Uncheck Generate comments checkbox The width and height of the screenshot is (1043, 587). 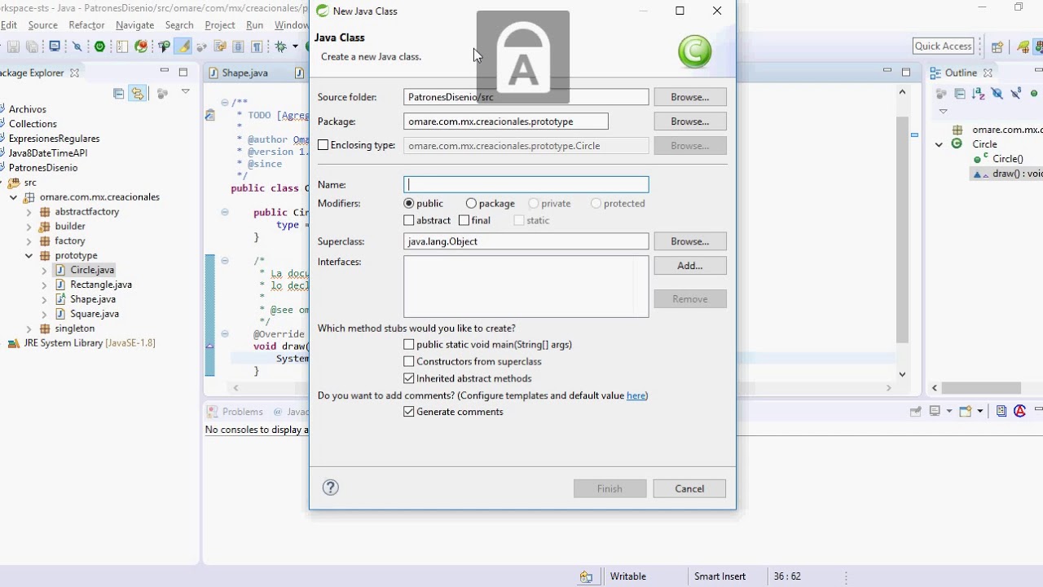409,412
